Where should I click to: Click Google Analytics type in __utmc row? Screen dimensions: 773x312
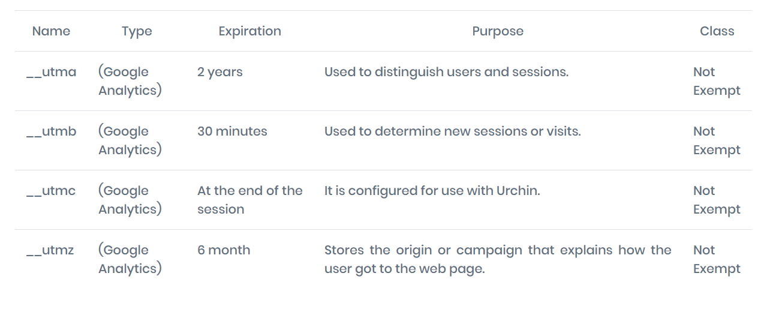point(130,200)
